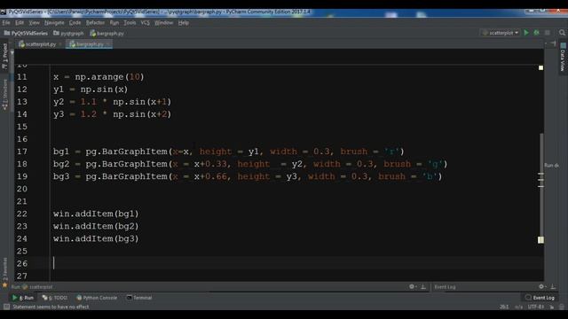Viewport: 568px width, 319px height.
Task: Open the Help menu
Action: coord(184,22)
